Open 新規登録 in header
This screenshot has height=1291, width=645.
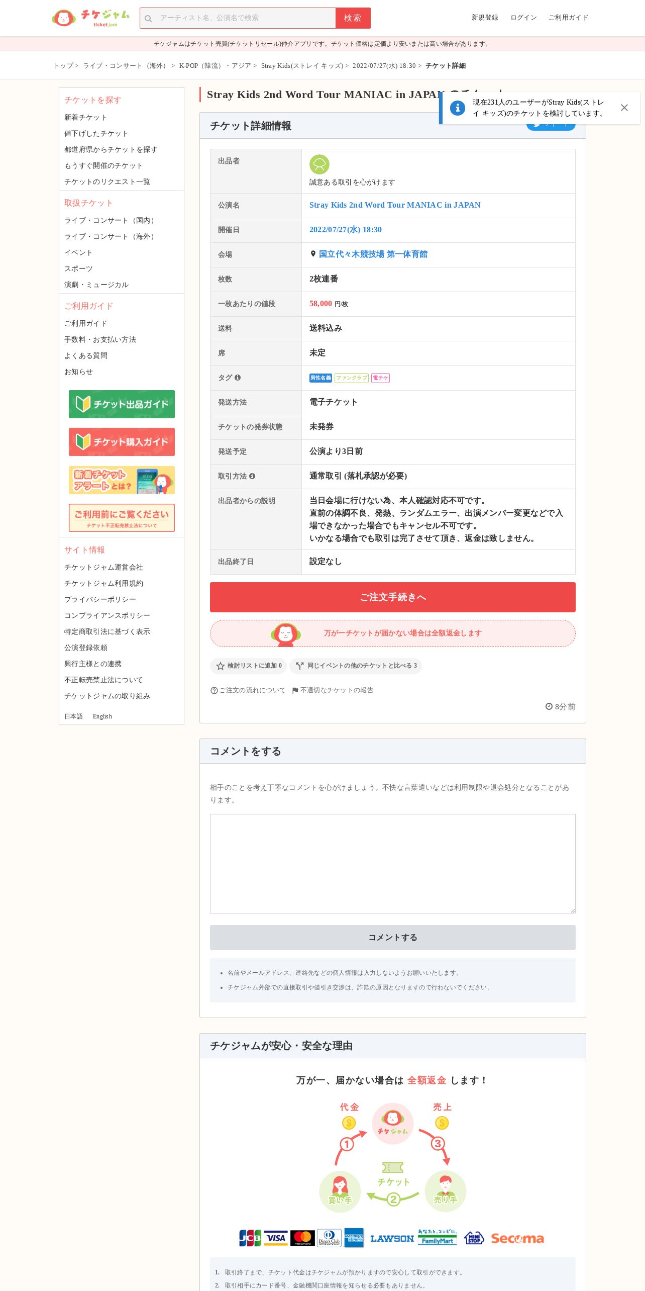pos(485,18)
